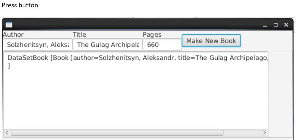This screenshot has width=296, height=140.
Task: Select the Pages input field
Action: [x=162, y=45]
